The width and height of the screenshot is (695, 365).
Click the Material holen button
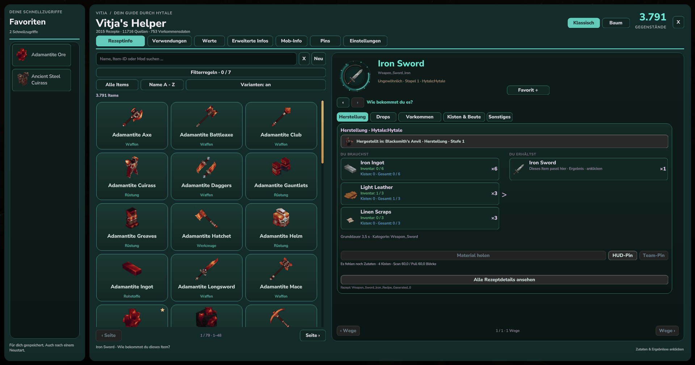tap(473, 255)
